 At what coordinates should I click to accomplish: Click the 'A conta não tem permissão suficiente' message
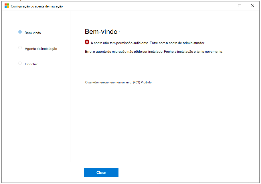tap(148, 43)
